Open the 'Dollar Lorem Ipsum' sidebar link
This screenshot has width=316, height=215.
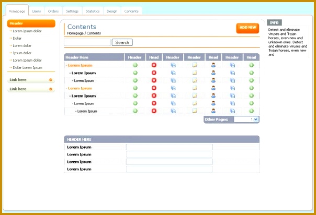point(27,67)
